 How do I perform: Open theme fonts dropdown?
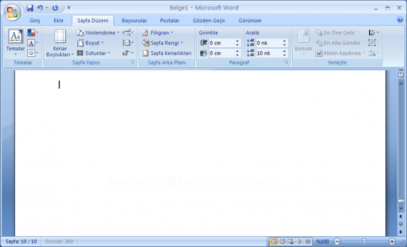(33, 43)
